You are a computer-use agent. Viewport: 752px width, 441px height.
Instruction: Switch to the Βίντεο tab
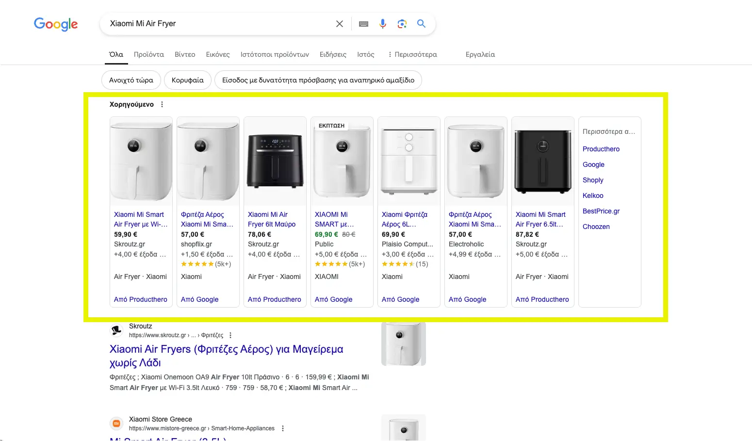pyautogui.click(x=185, y=54)
